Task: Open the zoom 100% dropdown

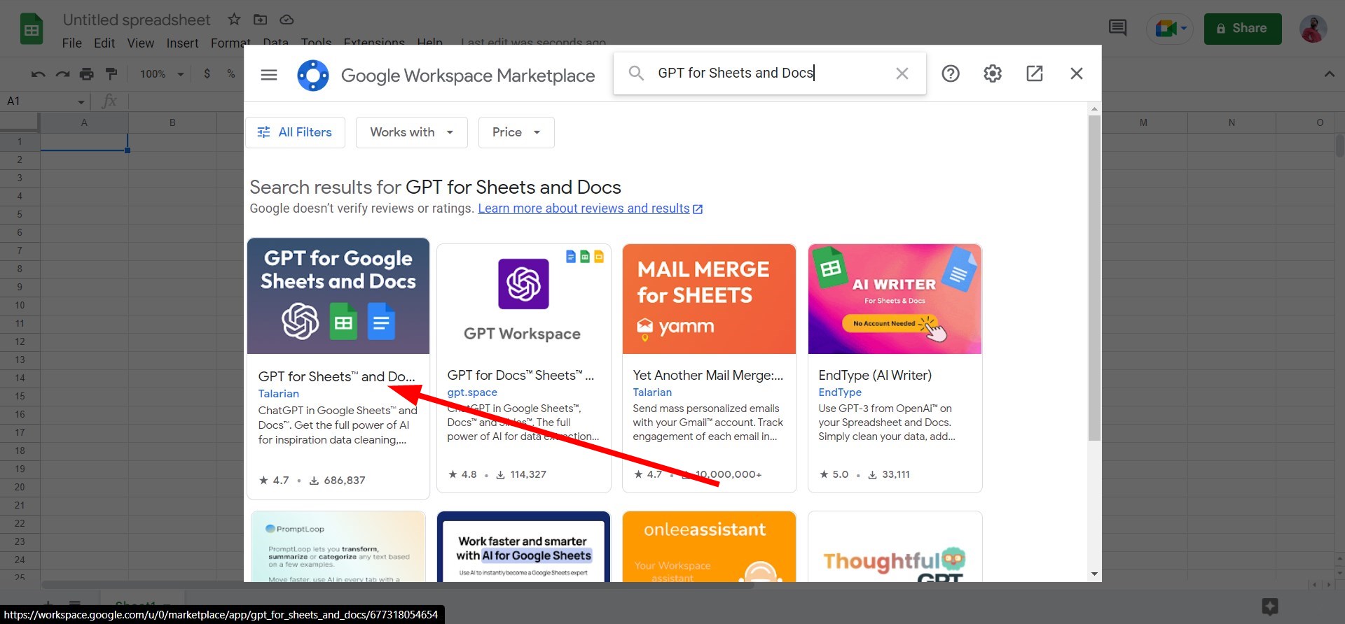Action: coord(161,73)
